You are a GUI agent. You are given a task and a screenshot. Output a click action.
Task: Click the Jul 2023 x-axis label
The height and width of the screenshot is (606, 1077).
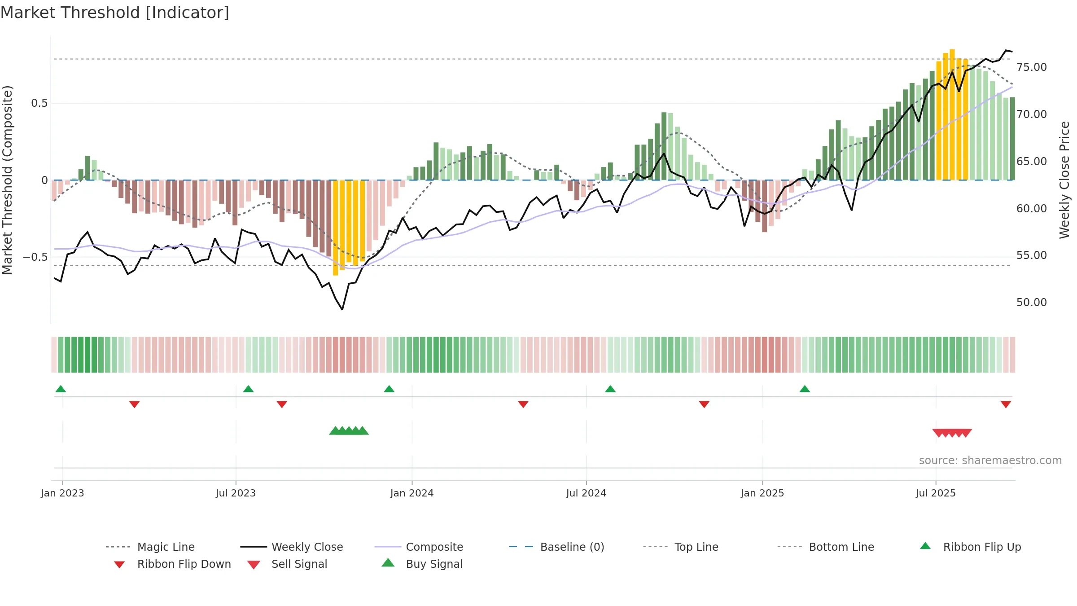pos(236,493)
